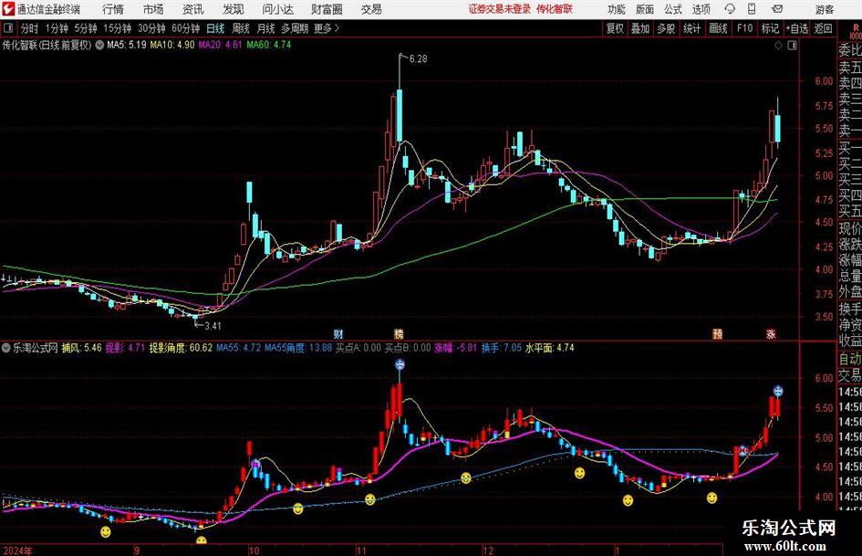Select the 周线 weekly period tab
This screenshot has height=556, width=862.
(x=240, y=28)
